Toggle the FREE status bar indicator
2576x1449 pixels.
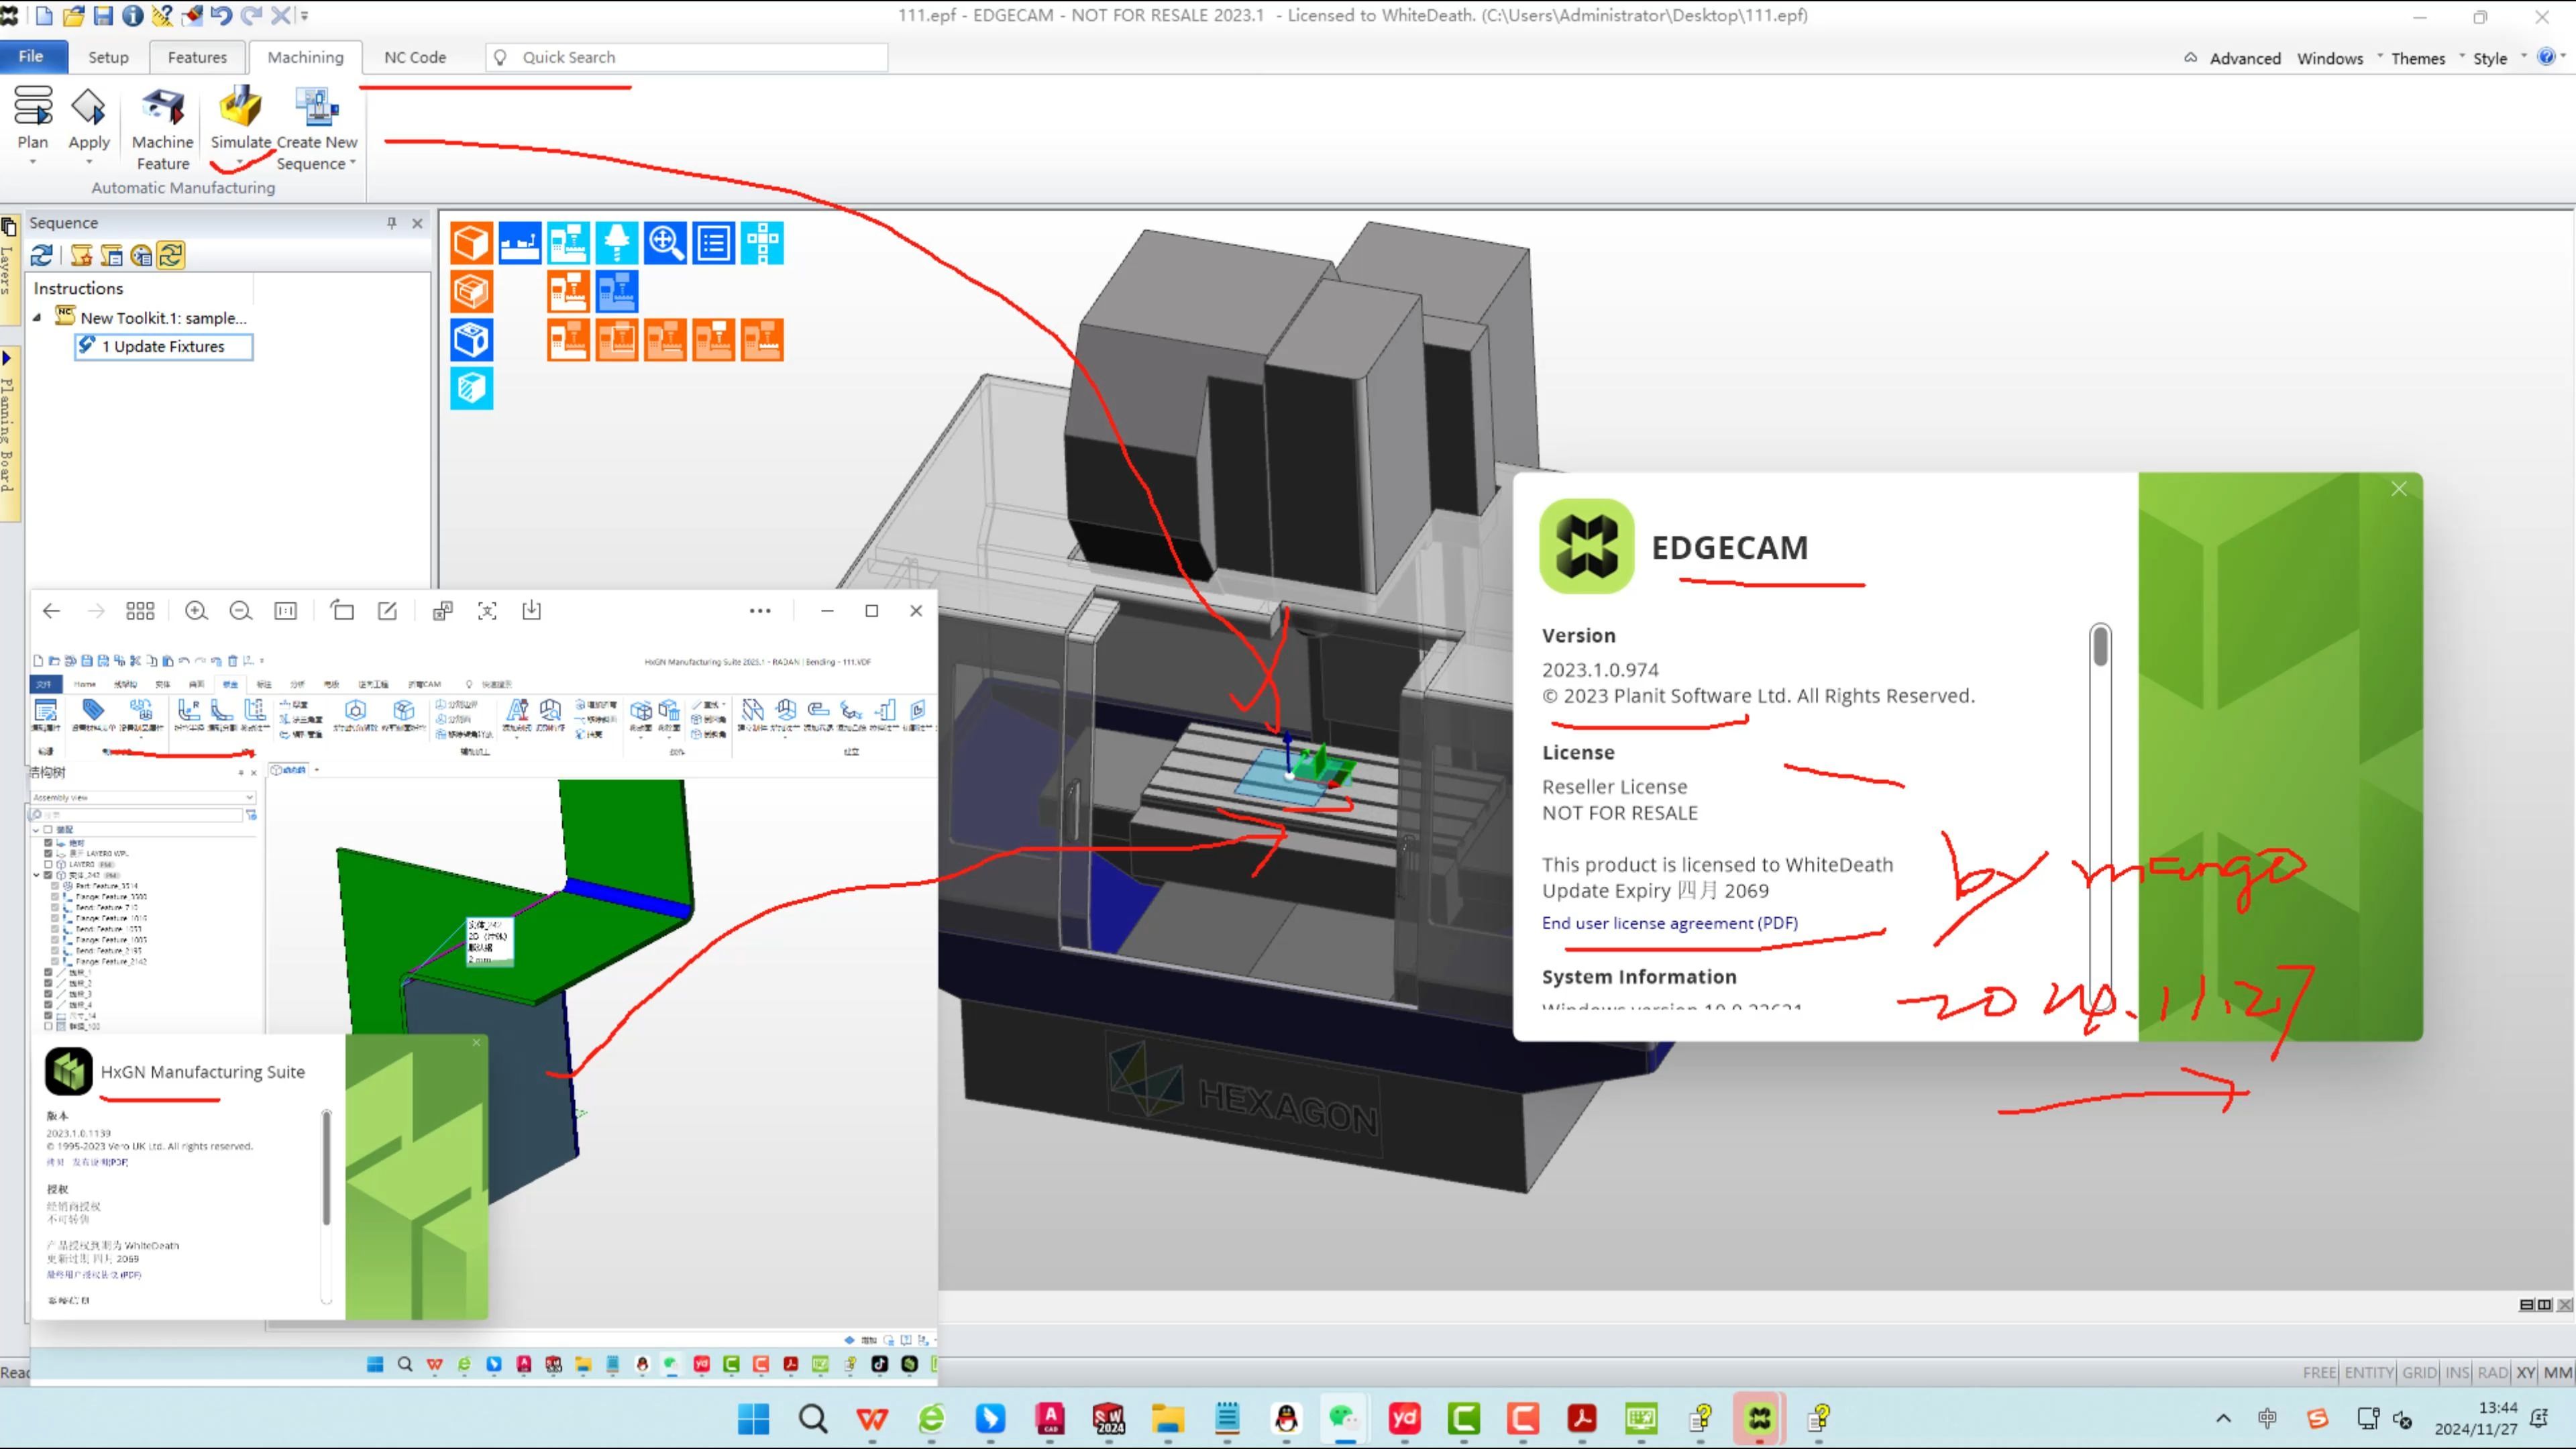2319,1372
